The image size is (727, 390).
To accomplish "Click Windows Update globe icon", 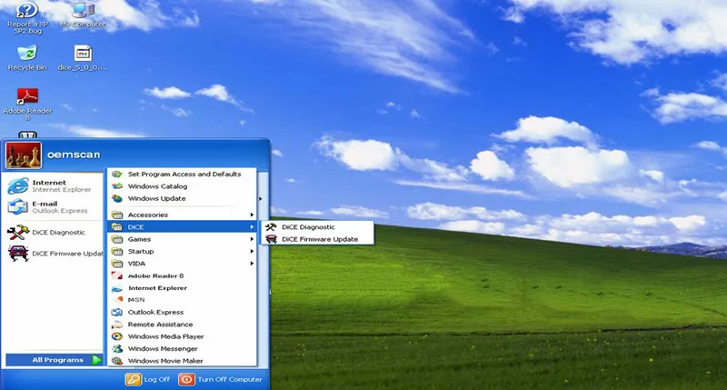I will pos(117,198).
